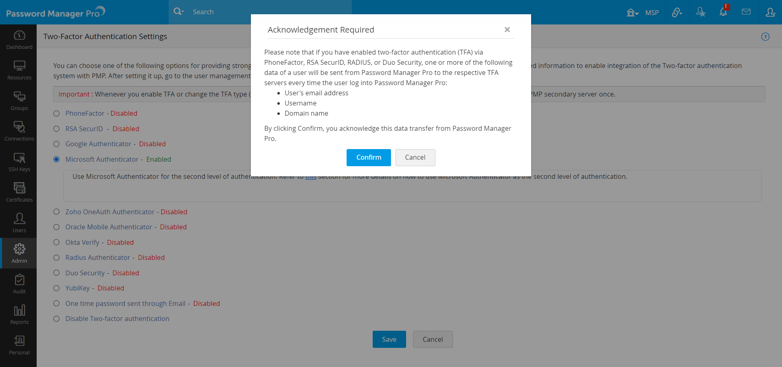Open the Dashboard sidebar icon
The image size is (782, 367).
[x=19, y=40]
